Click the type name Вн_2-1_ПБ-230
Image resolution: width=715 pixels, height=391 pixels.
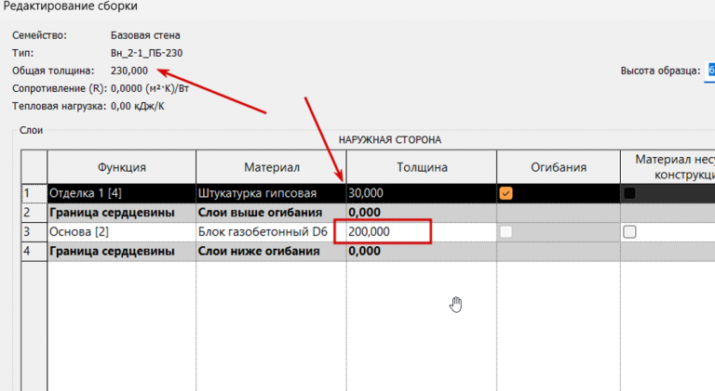[146, 53]
